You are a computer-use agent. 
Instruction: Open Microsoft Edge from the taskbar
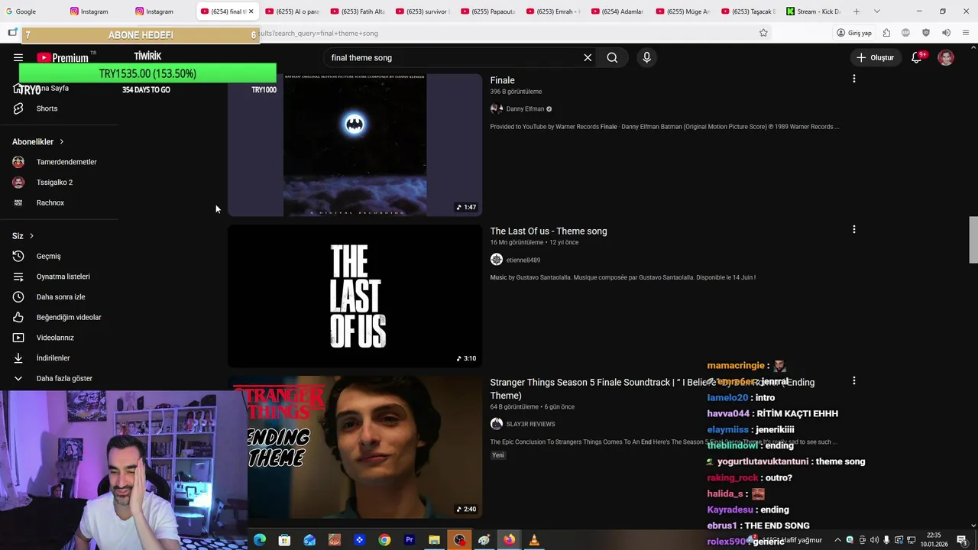click(x=260, y=540)
